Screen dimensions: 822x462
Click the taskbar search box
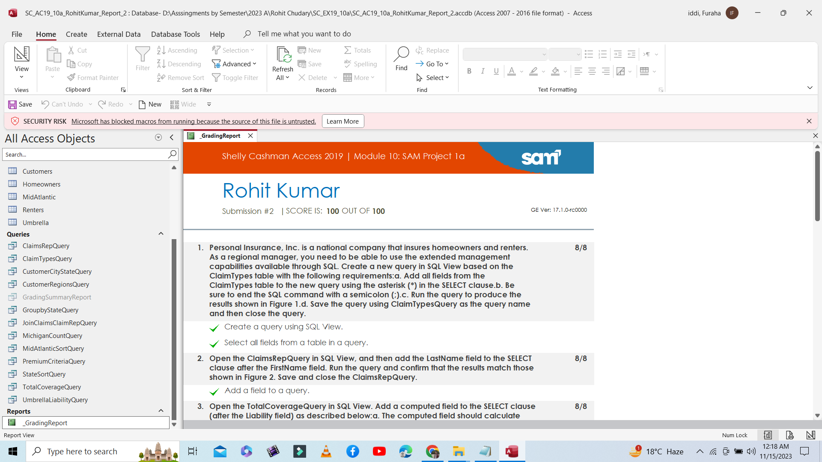click(103, 451)
